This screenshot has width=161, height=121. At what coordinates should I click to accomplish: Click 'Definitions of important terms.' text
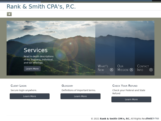coord(79,90)
